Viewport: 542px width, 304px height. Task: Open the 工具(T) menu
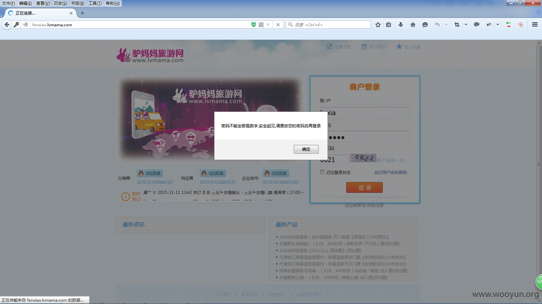pos(95,3)
